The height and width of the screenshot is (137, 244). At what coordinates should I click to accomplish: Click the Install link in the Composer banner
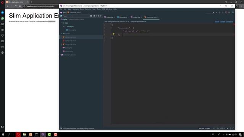(217, 22)
